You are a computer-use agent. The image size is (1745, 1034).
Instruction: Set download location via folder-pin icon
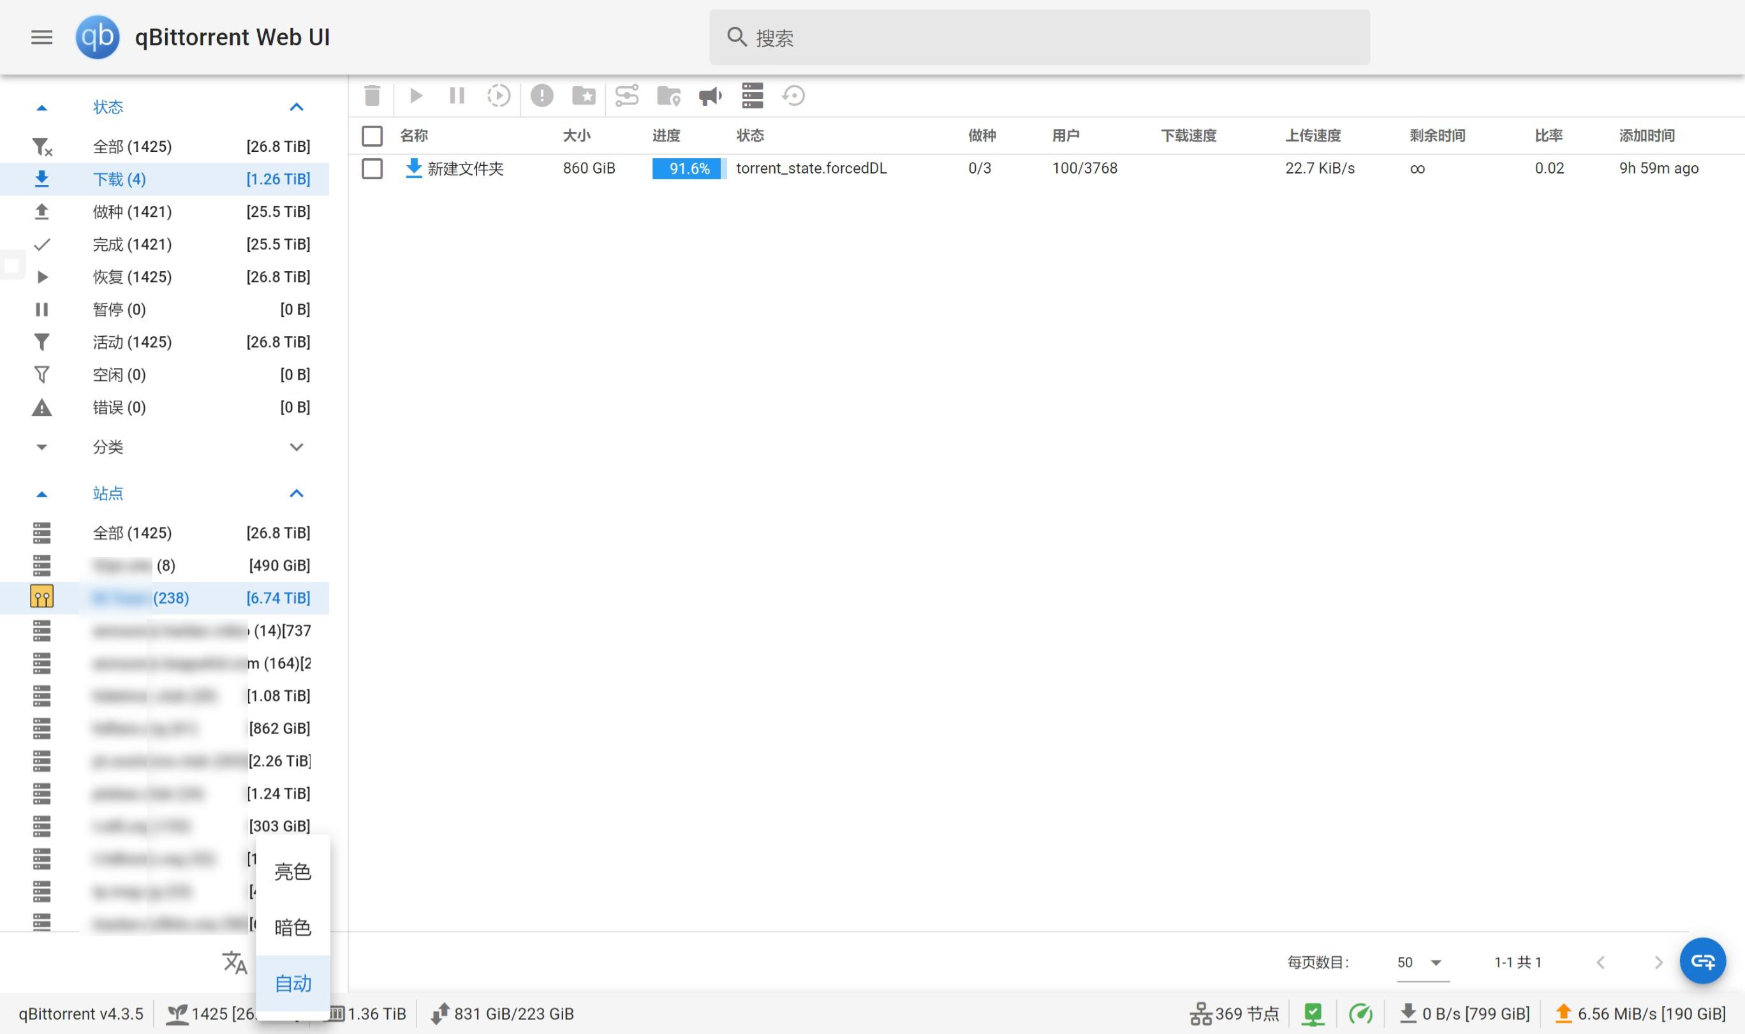point(668,96)
